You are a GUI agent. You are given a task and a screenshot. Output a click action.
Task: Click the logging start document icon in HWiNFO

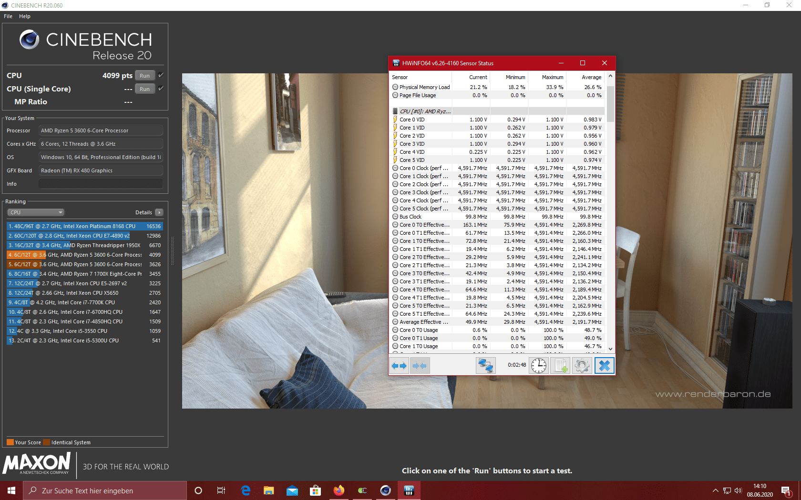[560, 366]
